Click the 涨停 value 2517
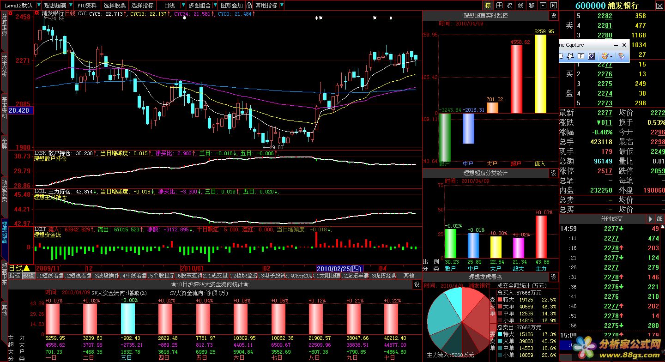 (x=605, y=171)
